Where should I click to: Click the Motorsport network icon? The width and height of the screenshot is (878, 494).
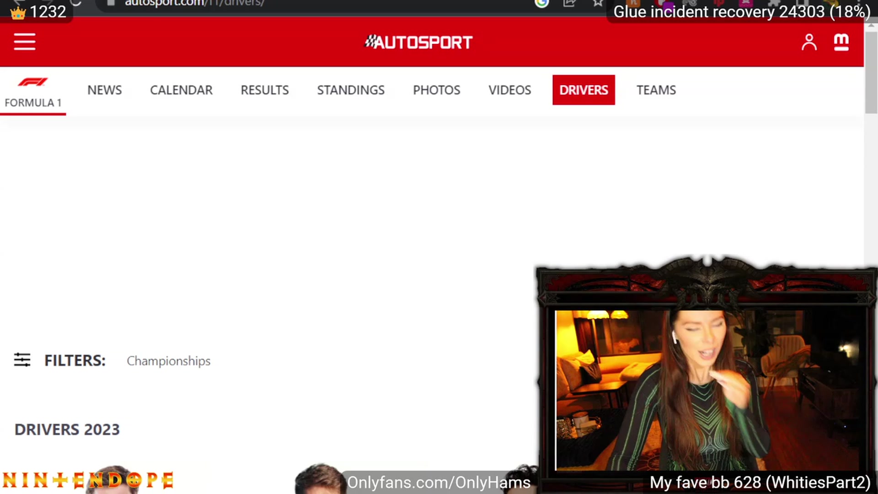click(x=841, y=42)
